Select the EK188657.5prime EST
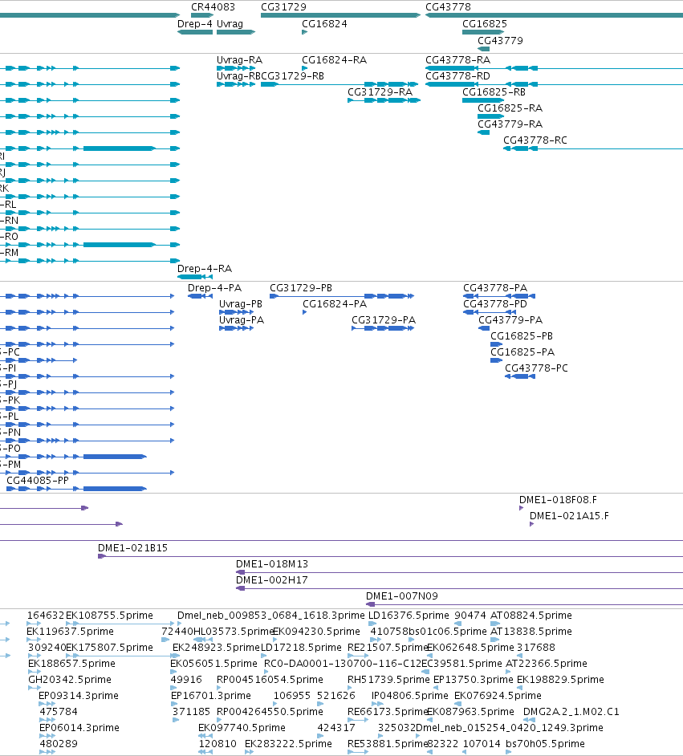Screen dimensions: 683x756 click(35, 672)
